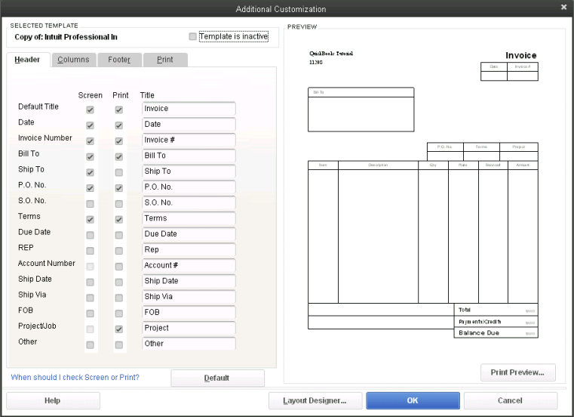Toggle Print checkbox for Bill To

(x=118, y=157)
